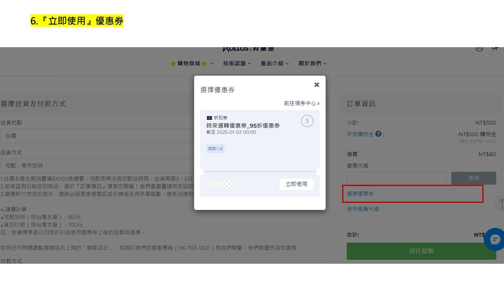
Task: Click the dollar sign coupon icon
Action: point(307,121)
